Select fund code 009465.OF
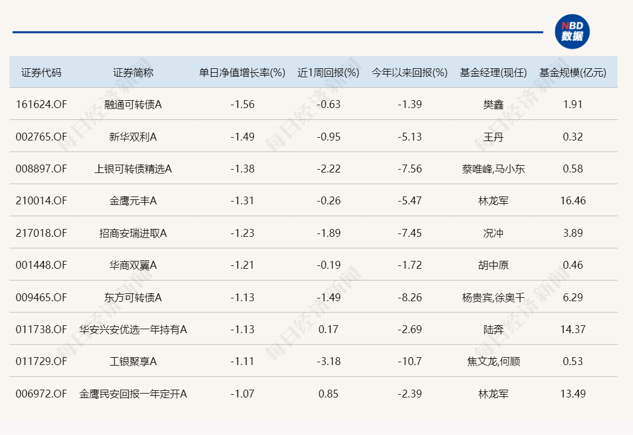 pos(41,297)
